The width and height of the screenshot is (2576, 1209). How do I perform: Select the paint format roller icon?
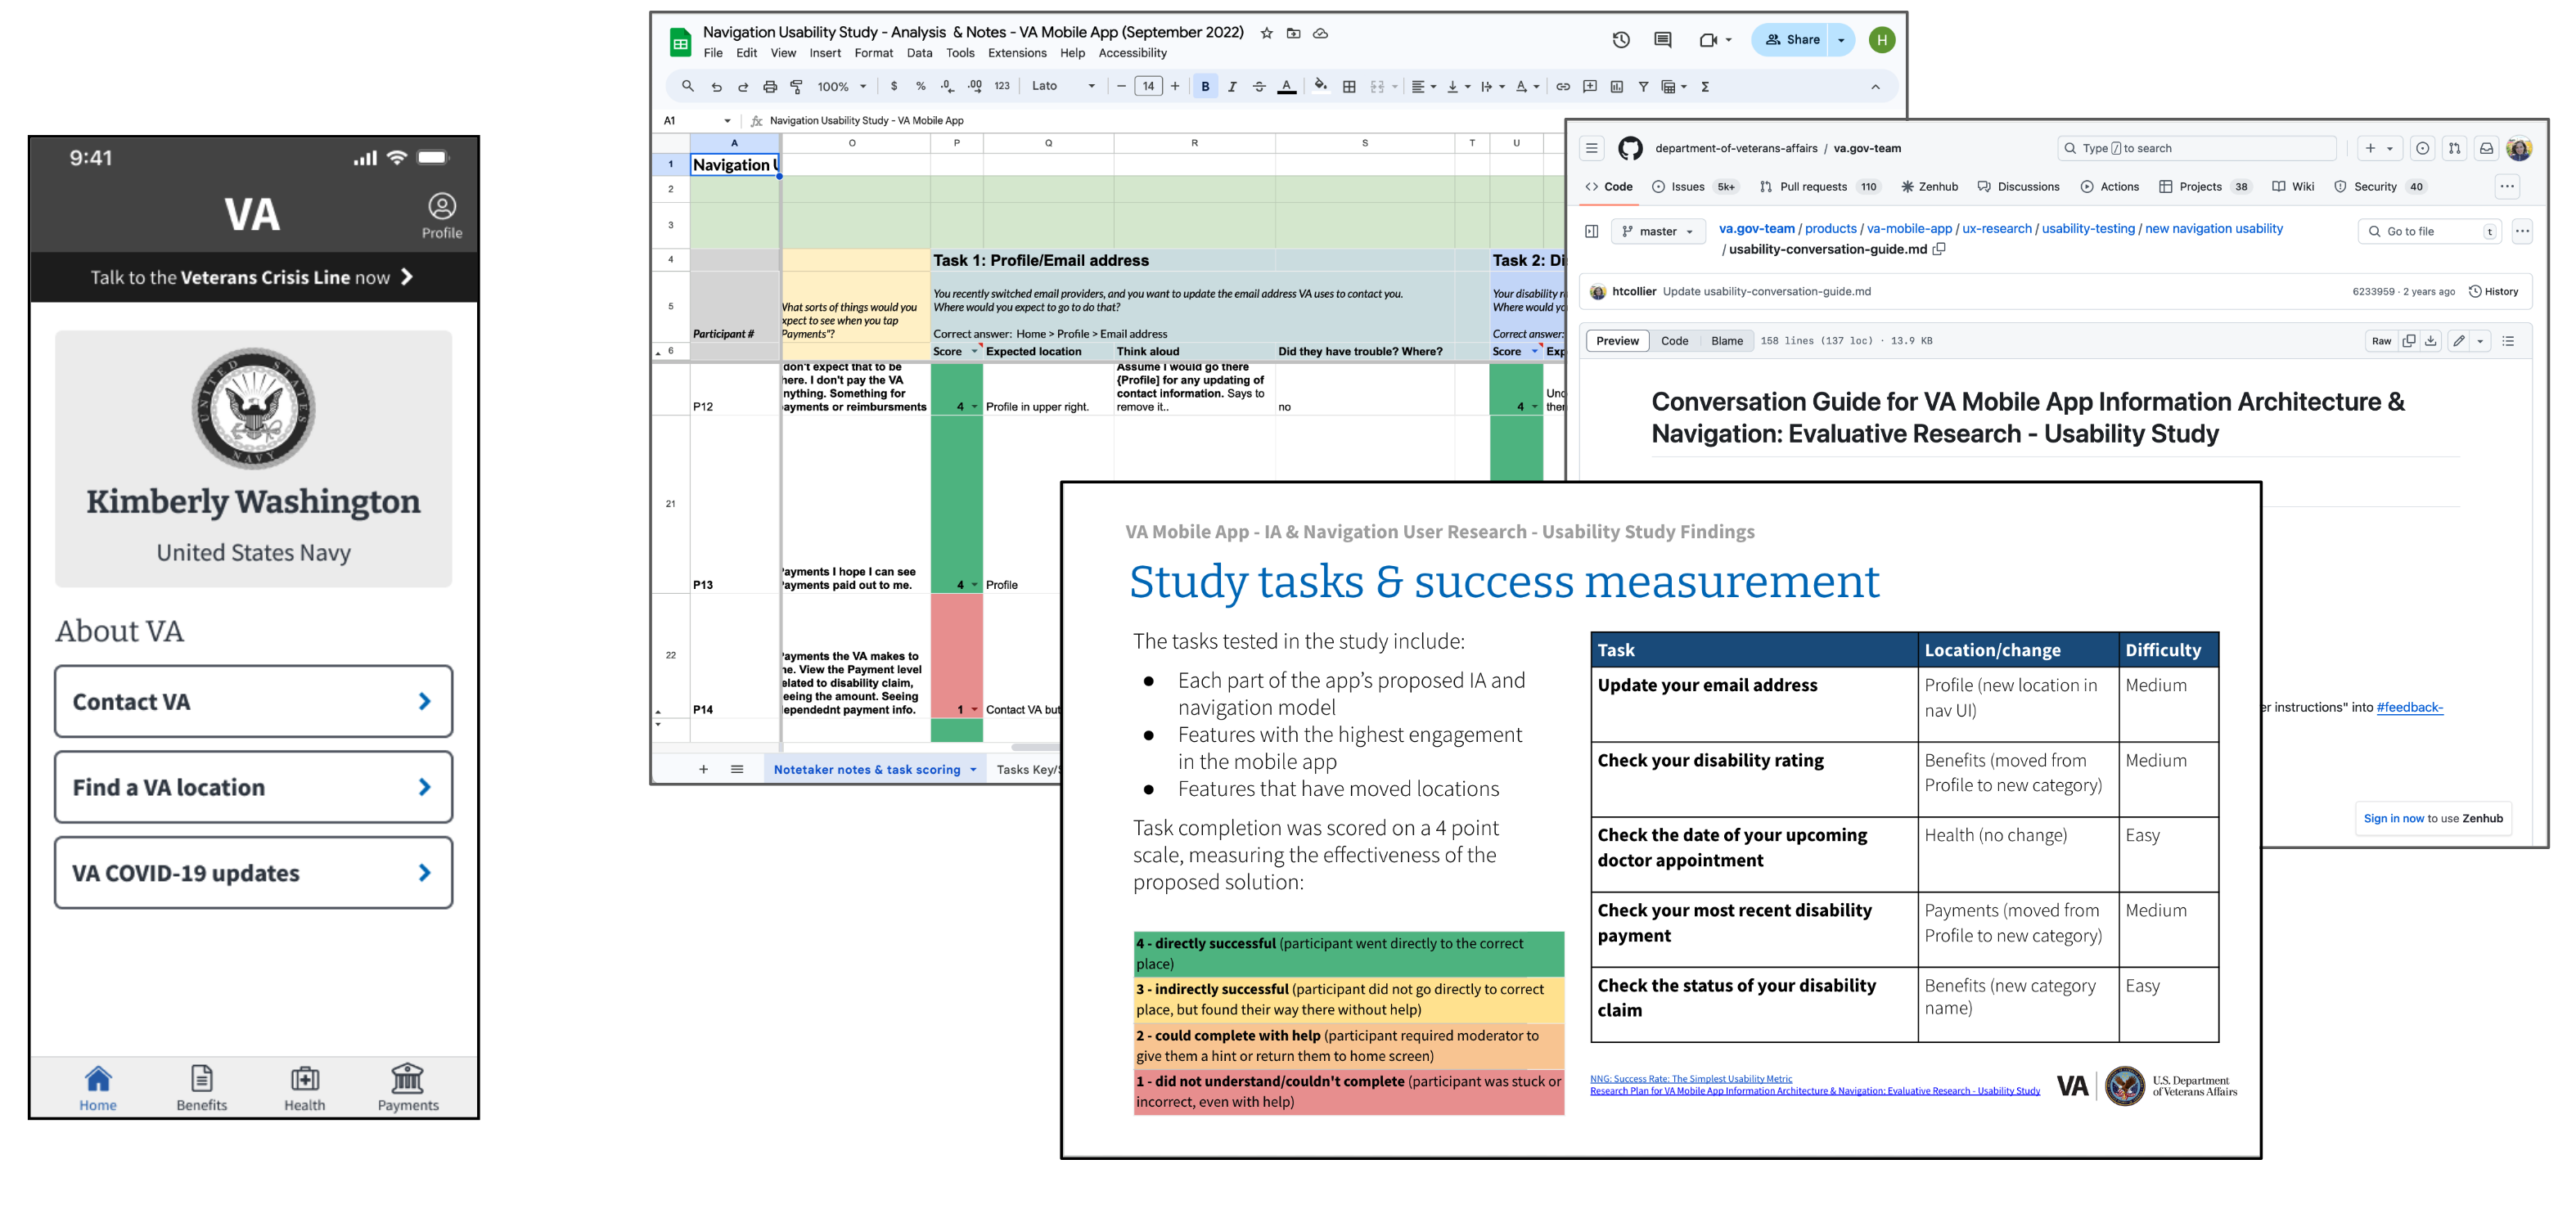(x=796, y=87)
